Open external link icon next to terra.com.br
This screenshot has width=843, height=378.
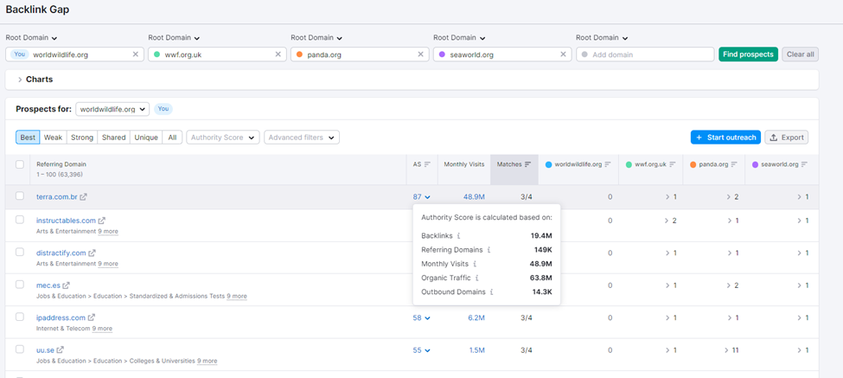click(x=84, y=197)
